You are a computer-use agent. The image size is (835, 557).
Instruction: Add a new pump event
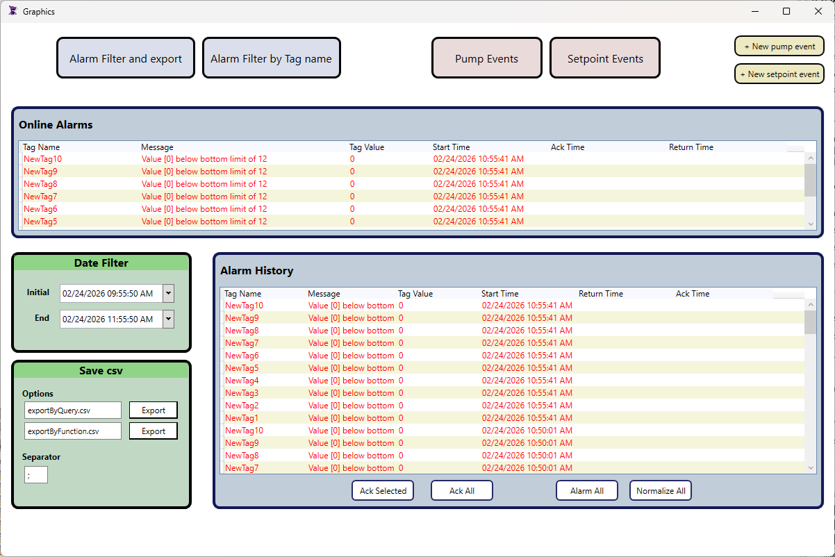[x=779, y=47]
